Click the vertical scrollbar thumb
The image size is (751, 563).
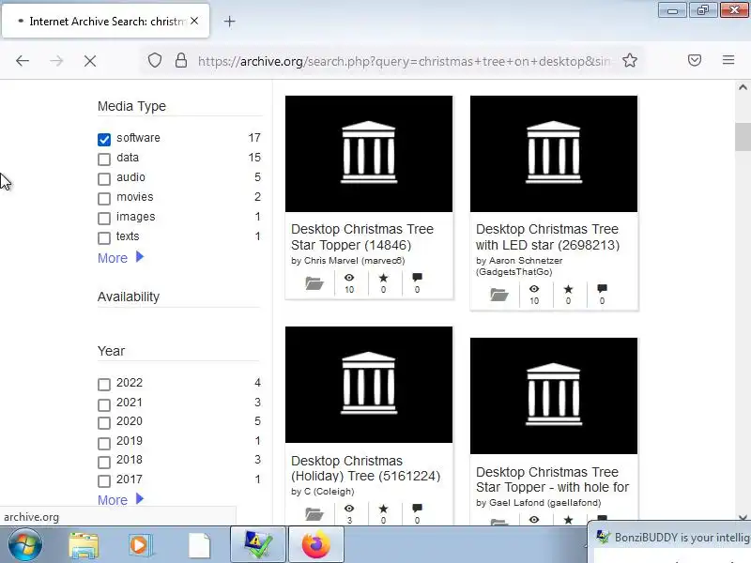(743, 137)
